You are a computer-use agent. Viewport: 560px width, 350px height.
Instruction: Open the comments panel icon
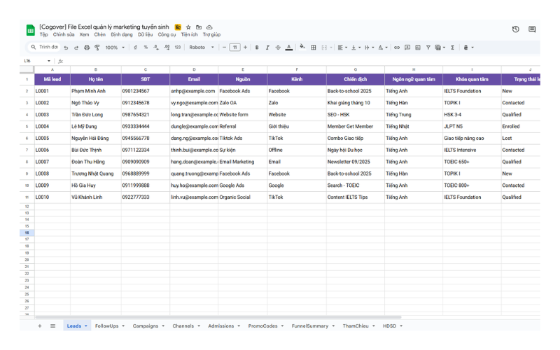pyautogui.click(x=532, y=29)
